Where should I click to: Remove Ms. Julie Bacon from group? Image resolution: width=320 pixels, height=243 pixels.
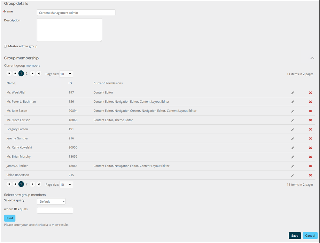(x=310, y=111)
